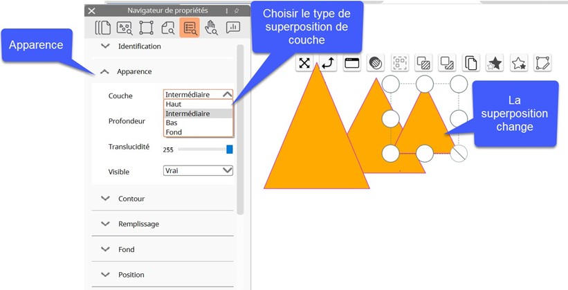Screen dimensions: 568x290
Task: Click the left-middle selection handle circle
Action: (390, 119)
